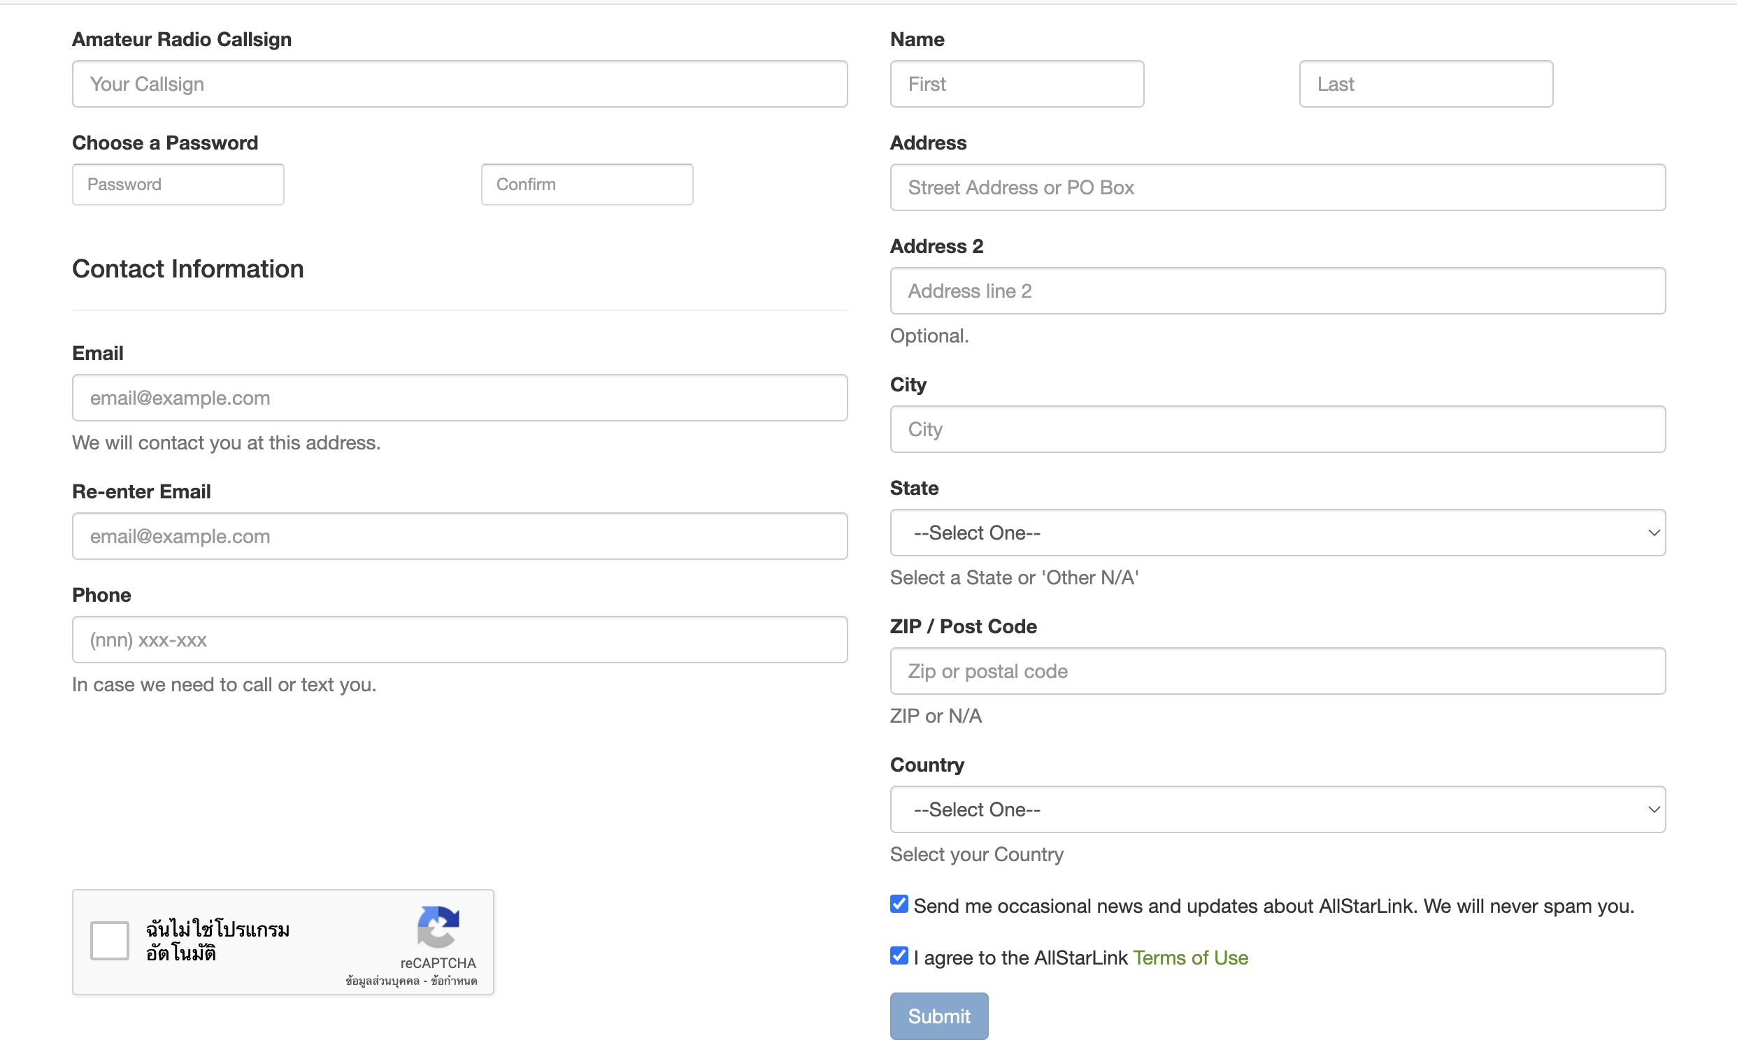Viewport: 1737px width, 1061px height.
Task: Open the Terms of Use link
Action: pyautogui.click(x=1190, y=958)
